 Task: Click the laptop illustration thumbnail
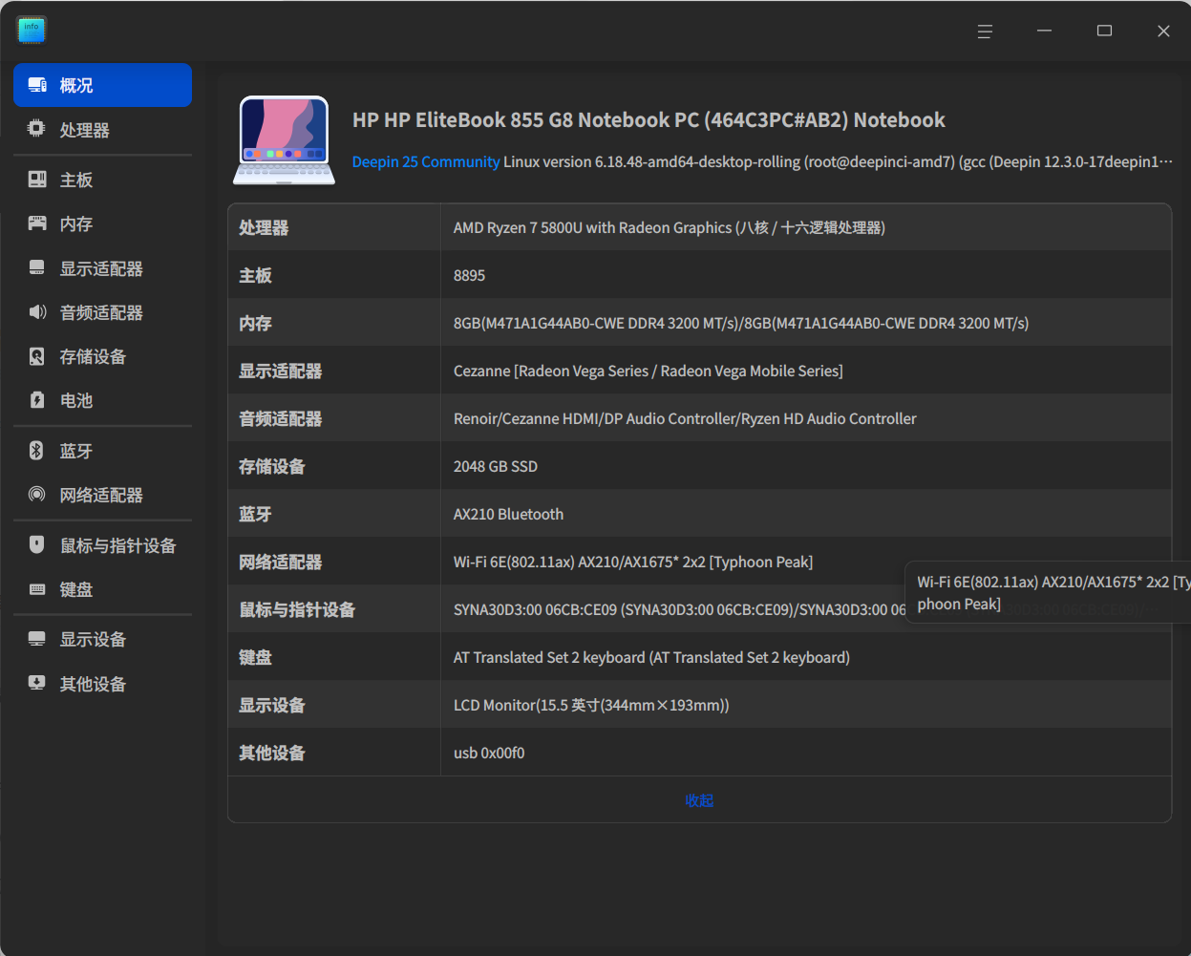coord(285,139)
